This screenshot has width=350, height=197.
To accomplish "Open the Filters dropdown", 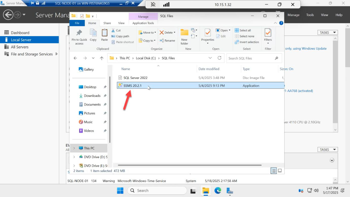I will [x=268, y=43].
